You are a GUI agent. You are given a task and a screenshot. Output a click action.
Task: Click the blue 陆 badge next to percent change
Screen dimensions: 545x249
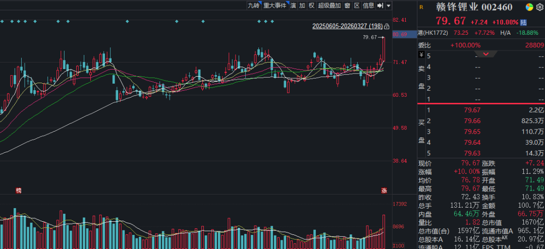pos(524,22)
